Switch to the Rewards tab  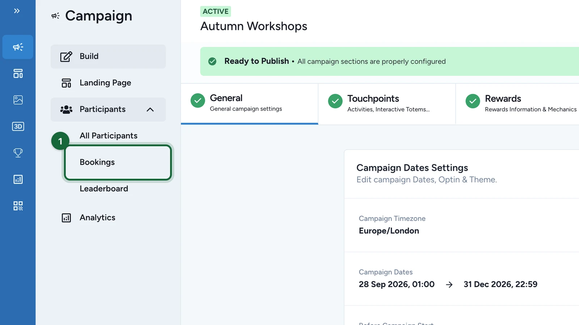(x=517, y=104)
